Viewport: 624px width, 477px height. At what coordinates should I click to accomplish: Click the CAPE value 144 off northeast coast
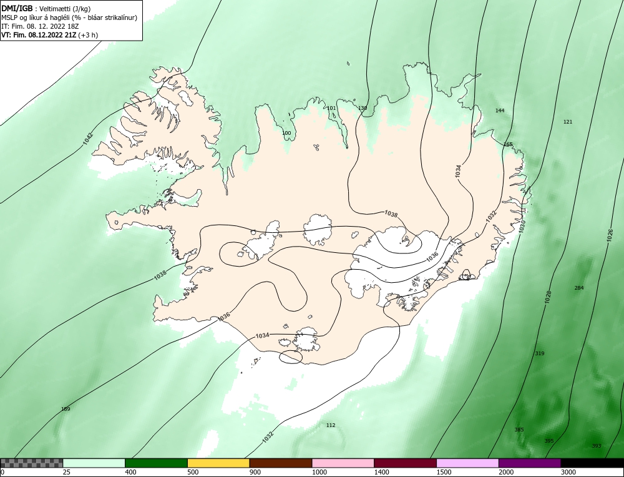click(500, 111)
